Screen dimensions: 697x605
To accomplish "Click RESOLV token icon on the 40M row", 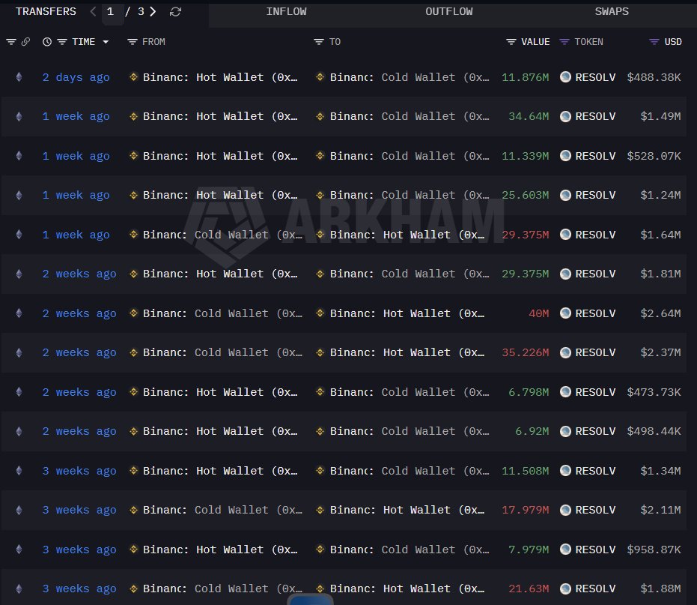I will click(x=565, y=313).
